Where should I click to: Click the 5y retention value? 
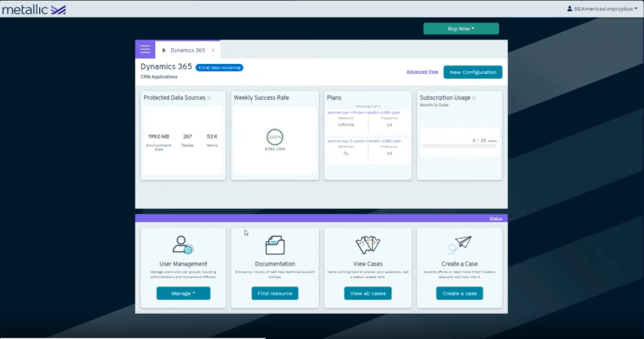[x=346, y=153]
